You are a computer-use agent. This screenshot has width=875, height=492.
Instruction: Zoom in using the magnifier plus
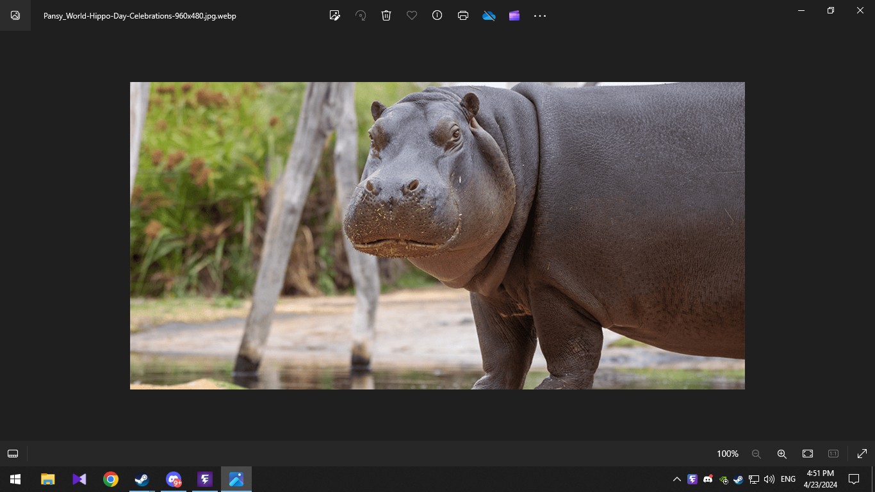(x=781, y=454)
